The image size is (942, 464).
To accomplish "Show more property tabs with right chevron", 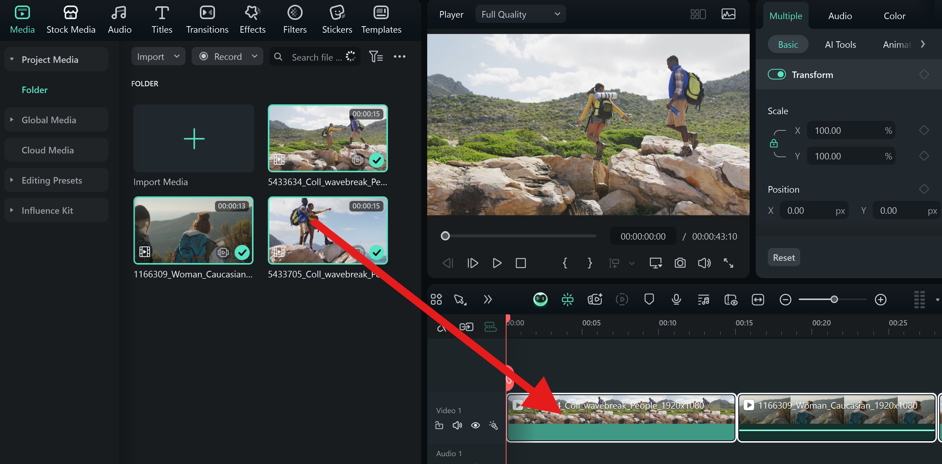I will pos(923,44).
